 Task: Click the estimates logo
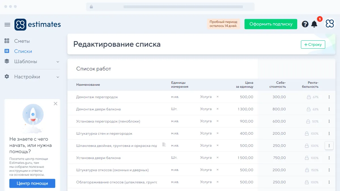coord(38,25)
